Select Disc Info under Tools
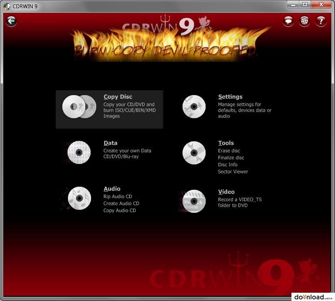 tap(227, 165)
